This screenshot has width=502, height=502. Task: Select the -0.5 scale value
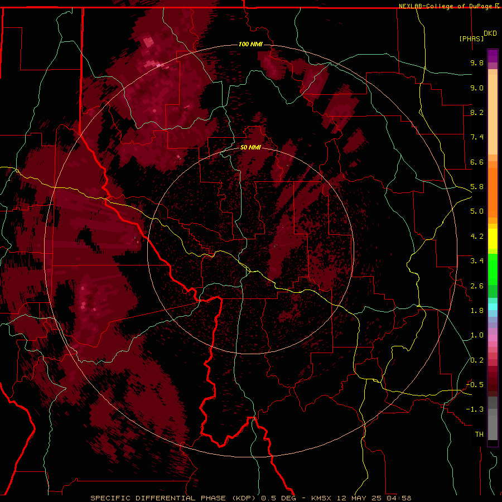click(475, 385)
